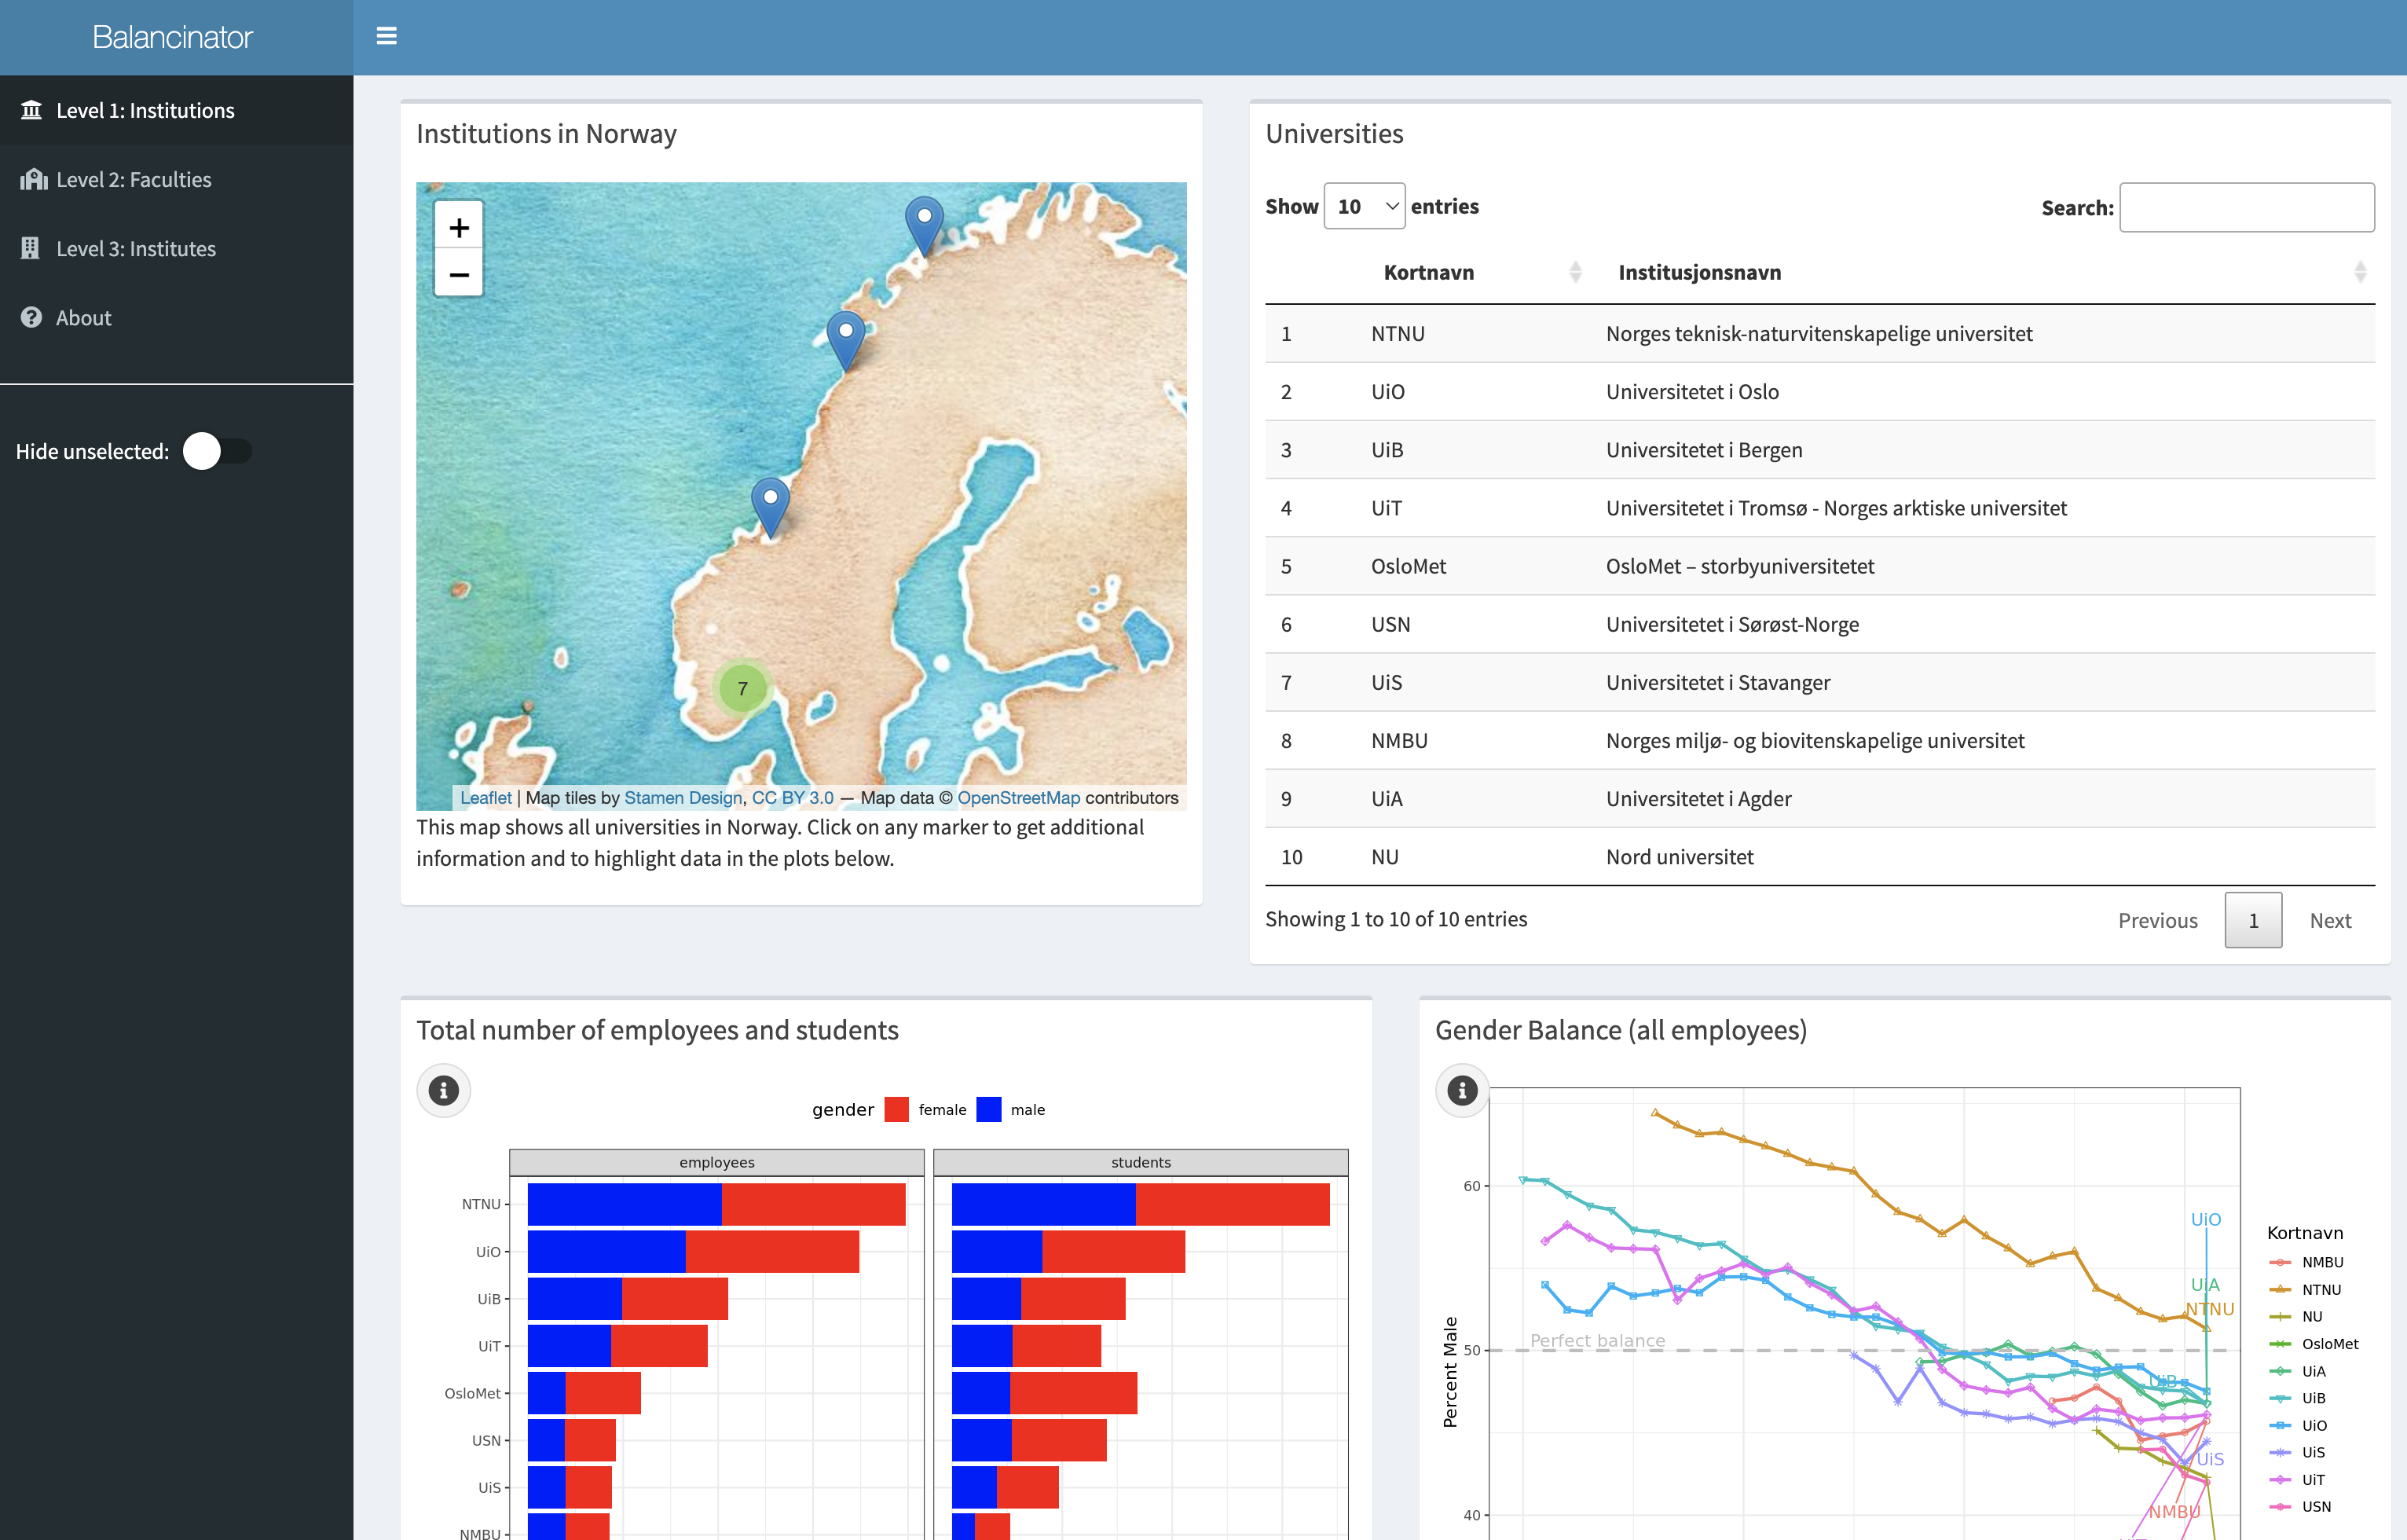2407x1540 pixels.
Task: Click the question mark icon beside About
Action: [31, 317]
